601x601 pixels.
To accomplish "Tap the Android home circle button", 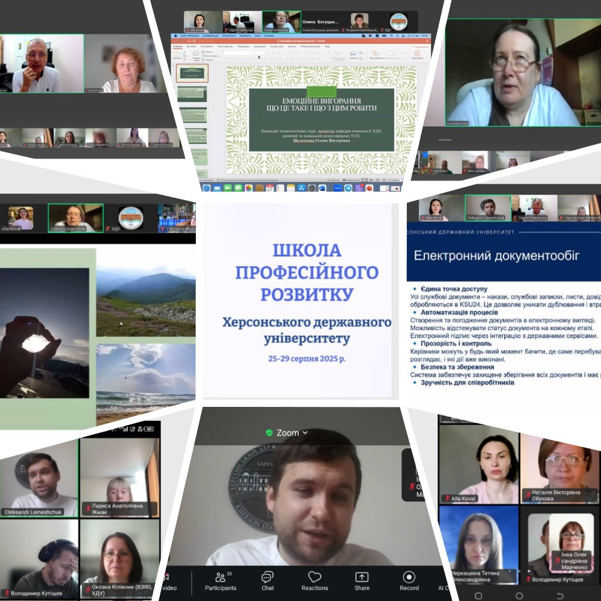I will point(519,596).
